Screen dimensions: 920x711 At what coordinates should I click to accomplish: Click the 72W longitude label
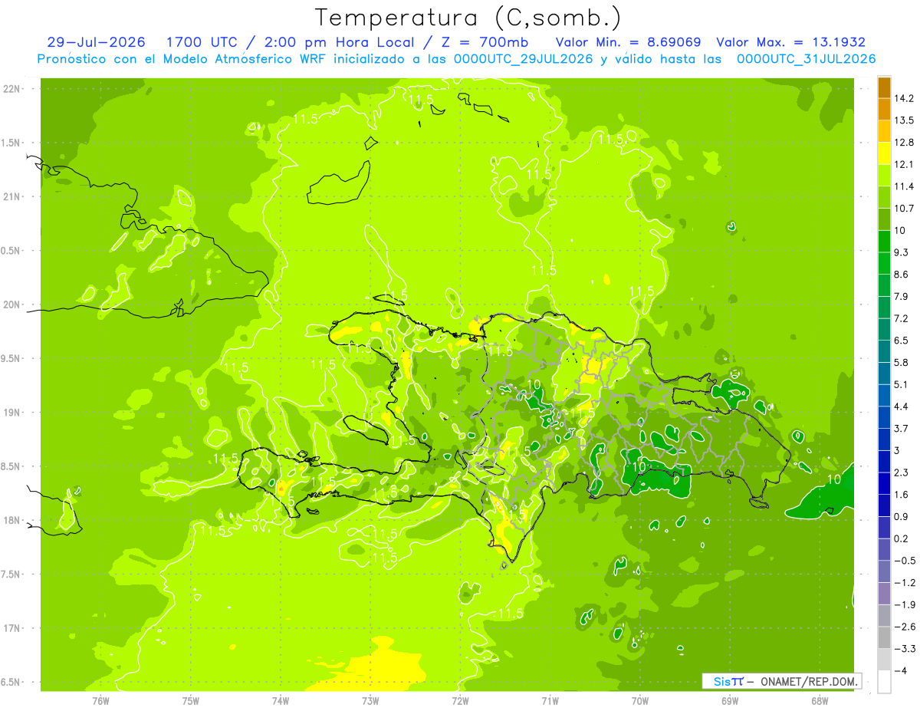click(x=460, y=700)
